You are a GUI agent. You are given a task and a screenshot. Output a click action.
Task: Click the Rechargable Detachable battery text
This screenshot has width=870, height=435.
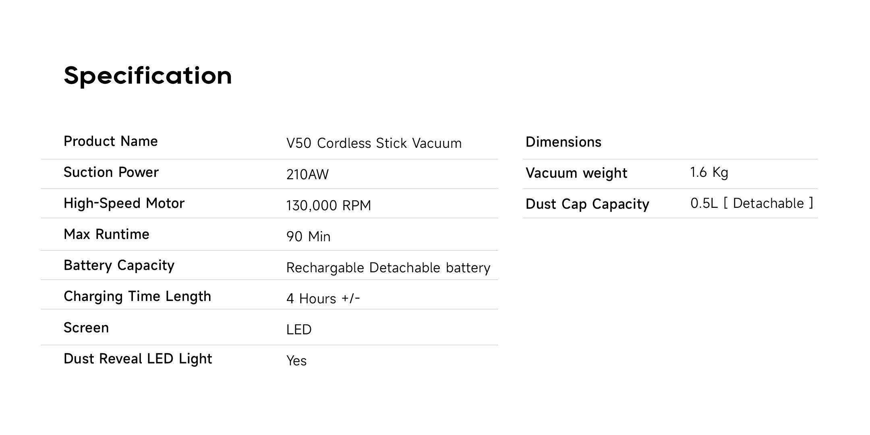click(388, 268)
